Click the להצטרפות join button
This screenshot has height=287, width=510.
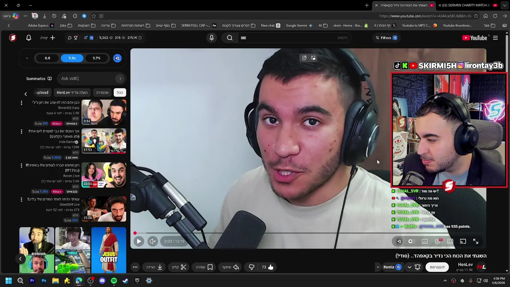click(x=437, y=267)
